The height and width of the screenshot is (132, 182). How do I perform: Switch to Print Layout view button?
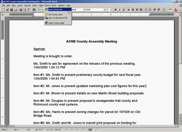[x=7, y=126]
